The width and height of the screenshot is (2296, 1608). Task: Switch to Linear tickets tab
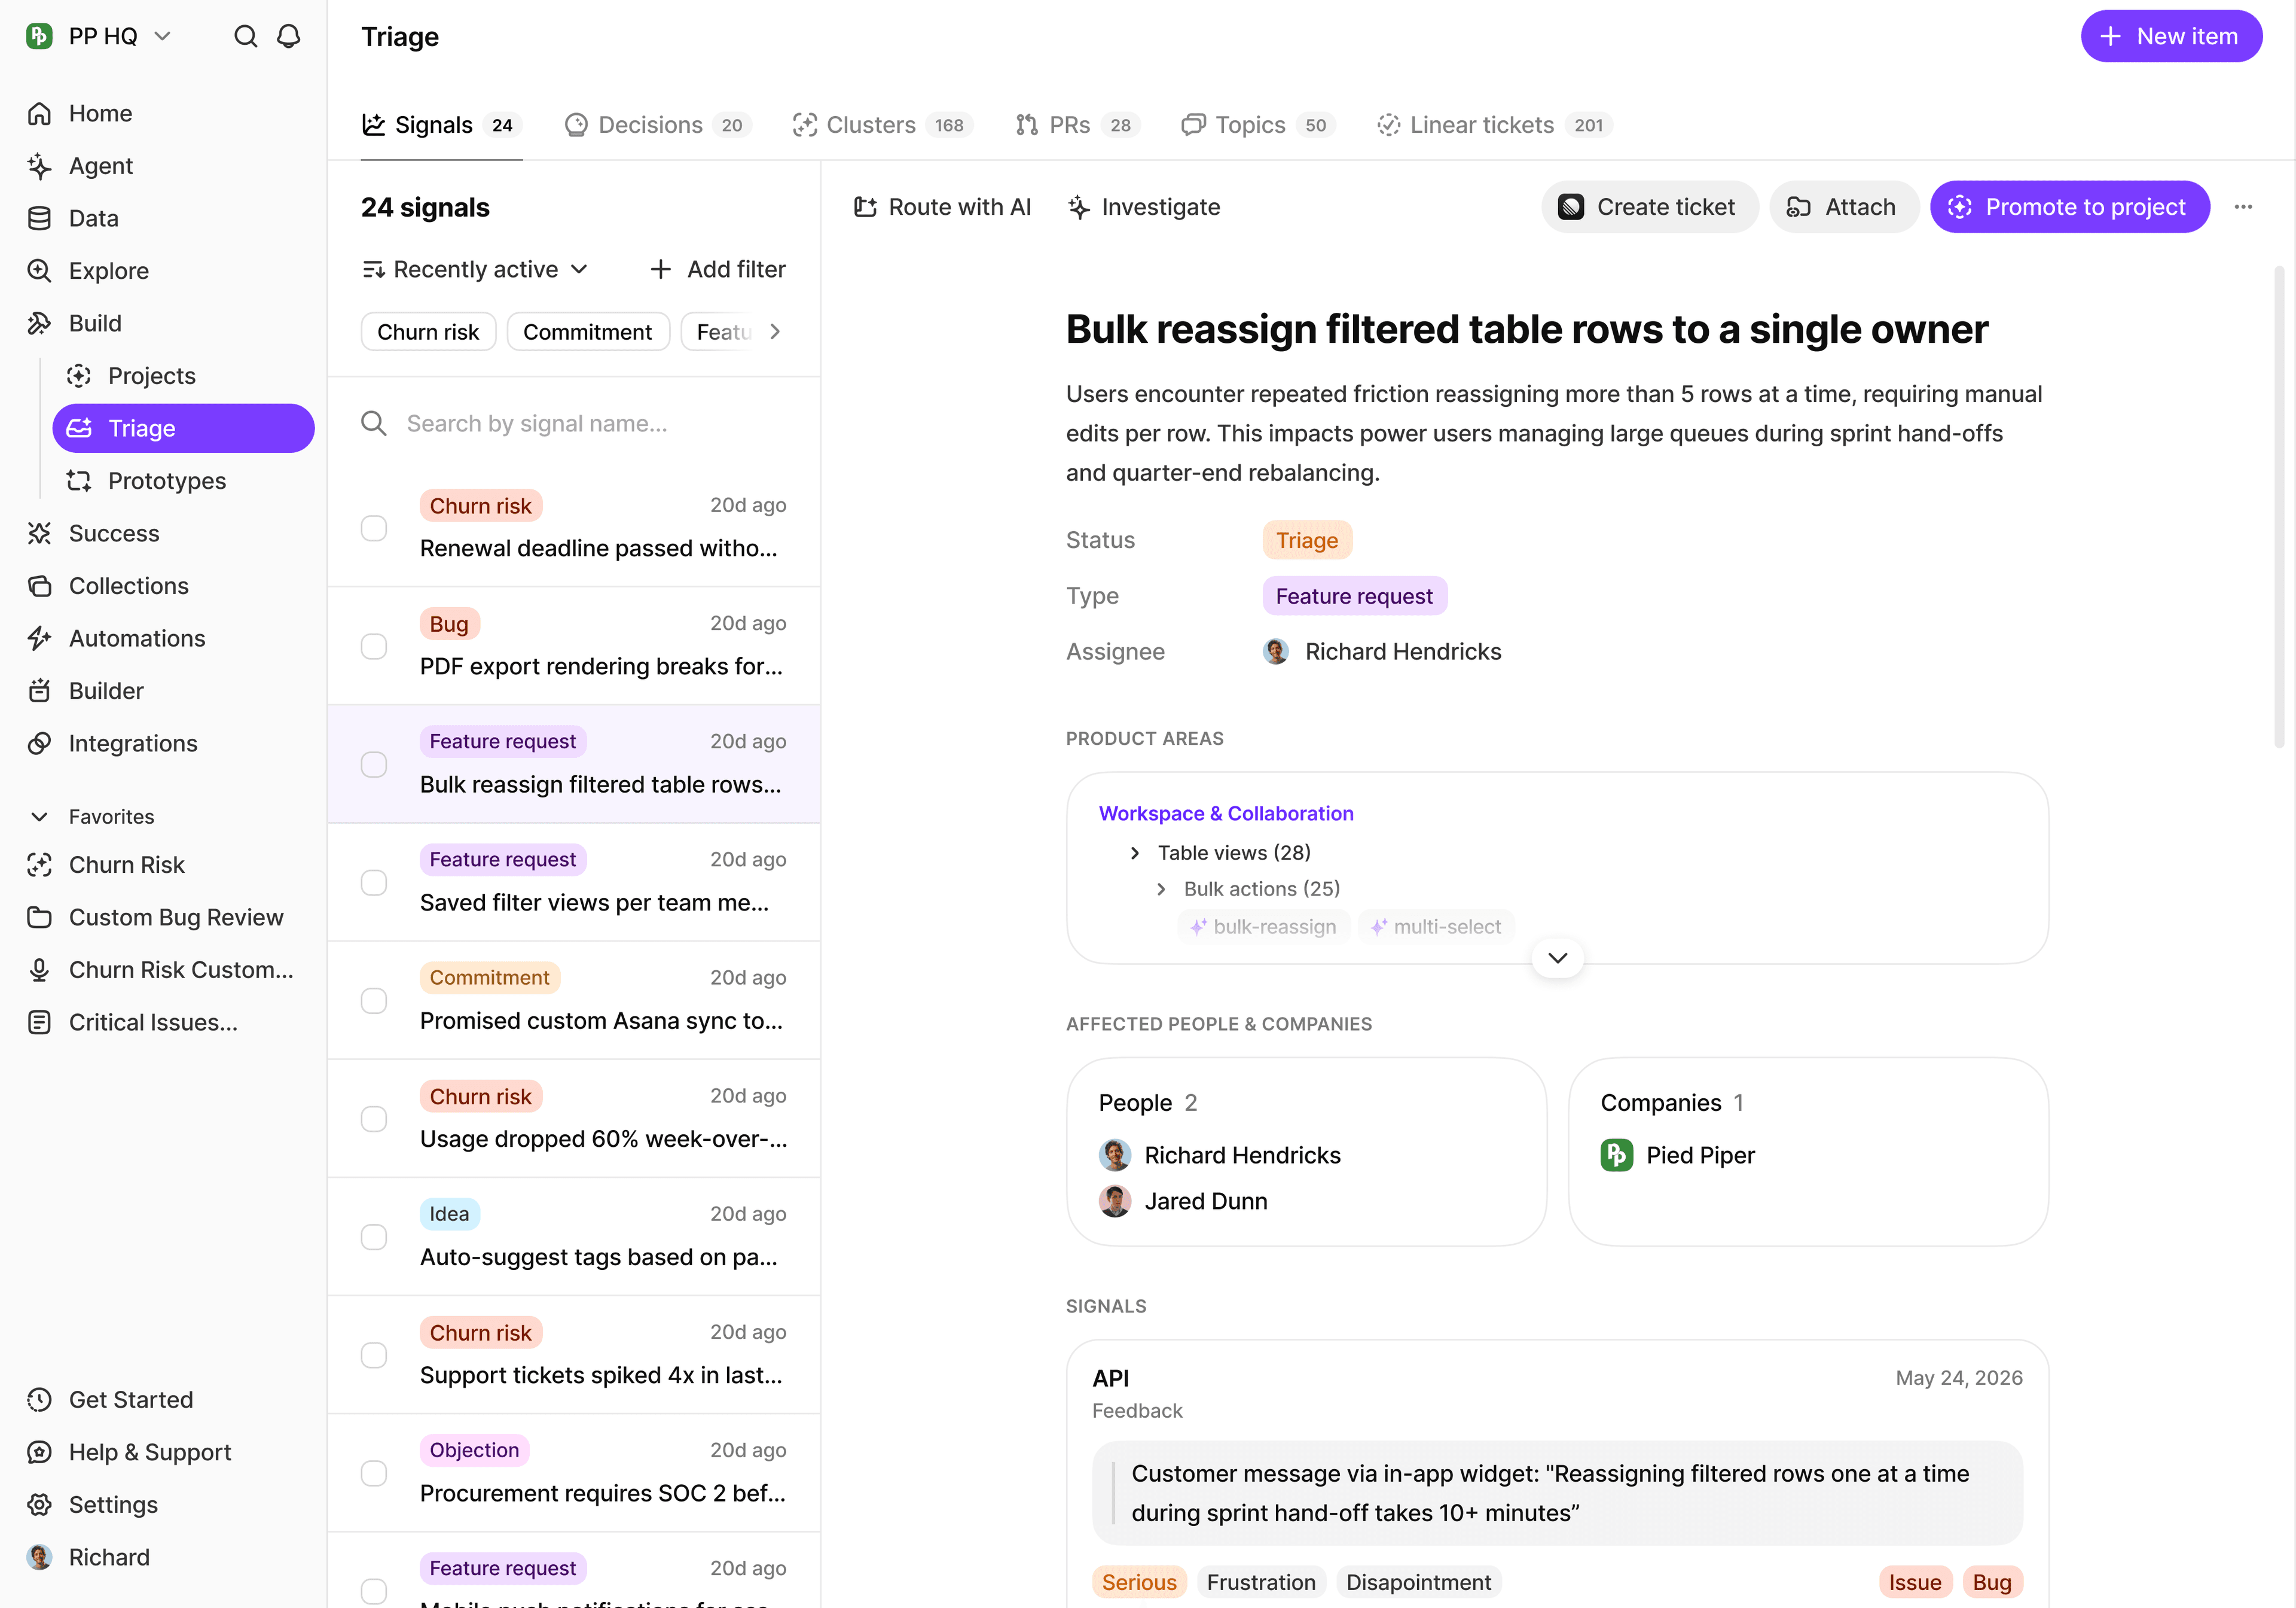pyautogui.click(x=1494, y=125)
